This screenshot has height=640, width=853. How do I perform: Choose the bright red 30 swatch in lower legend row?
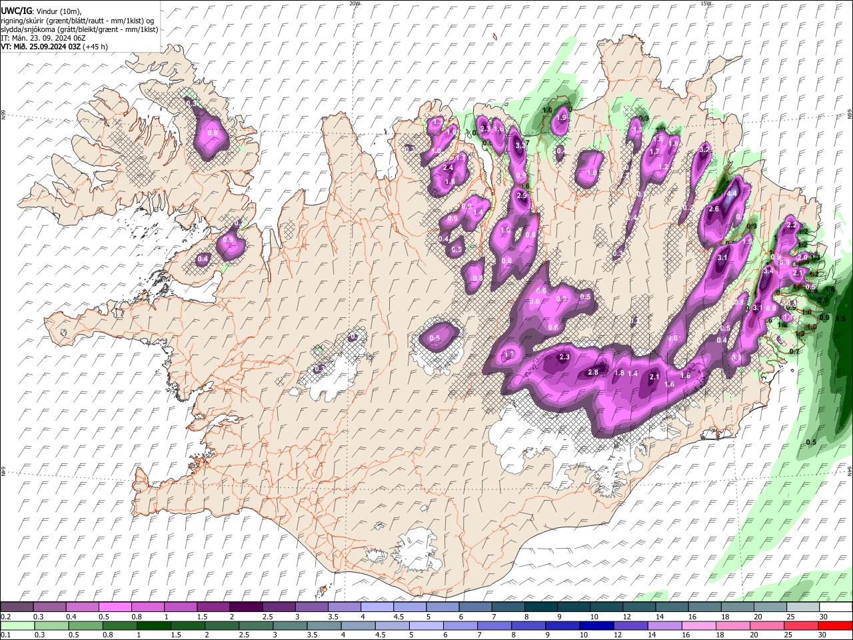834,625
